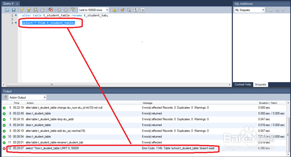Click the output panel scroll up arrow
The image size is (291, 157).
[x=288, y=103]
